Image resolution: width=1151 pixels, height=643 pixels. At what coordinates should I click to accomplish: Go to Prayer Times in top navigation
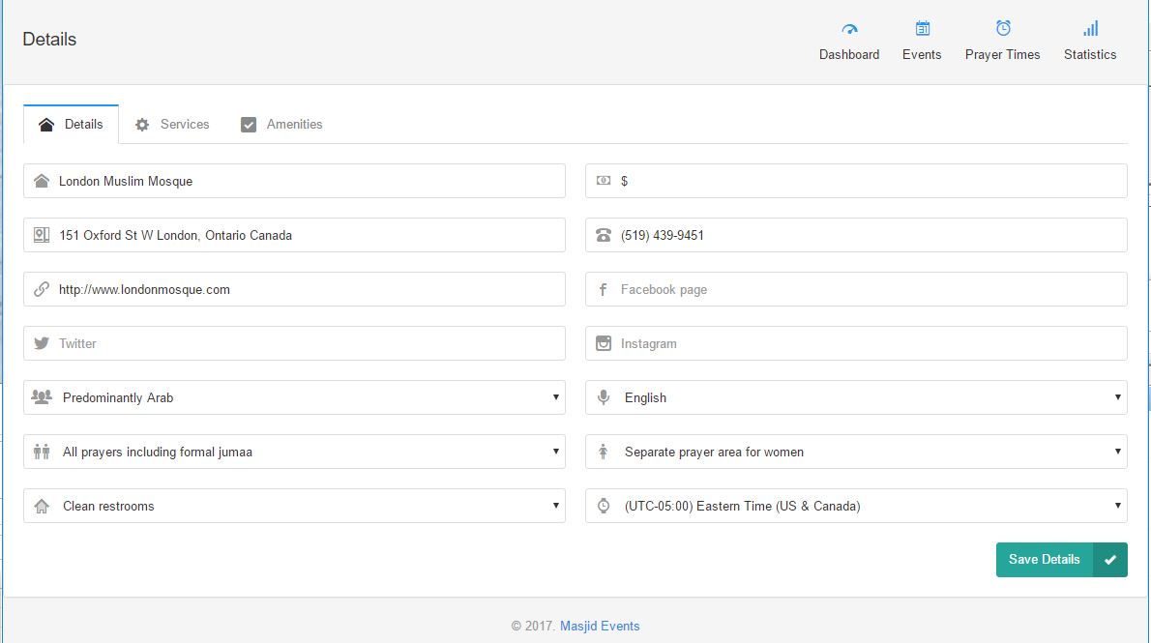click(1003, 42)
